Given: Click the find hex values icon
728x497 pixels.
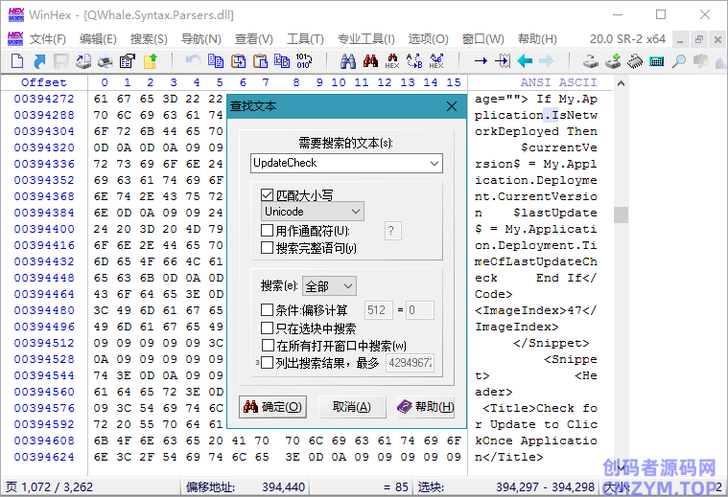Looking at the screenshot, I should point(391,61).
